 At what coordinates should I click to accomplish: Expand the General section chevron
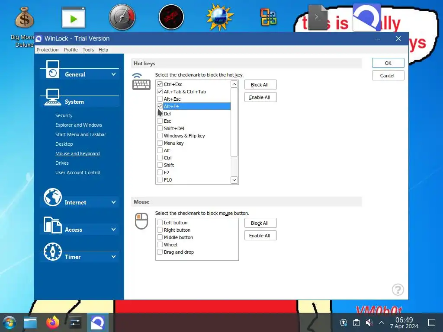pos(114,74)
